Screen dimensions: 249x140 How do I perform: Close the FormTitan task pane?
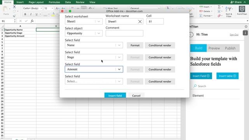tap(246, 26)
